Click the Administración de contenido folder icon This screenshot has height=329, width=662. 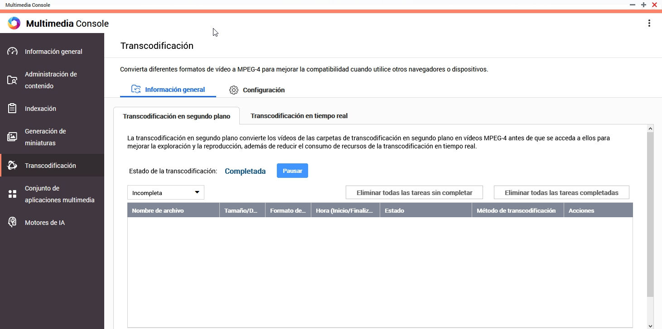pos(12,80)
